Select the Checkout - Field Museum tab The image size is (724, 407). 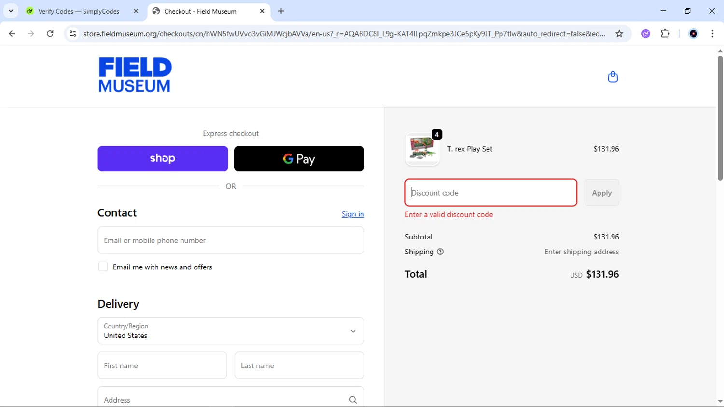(209, 11)
